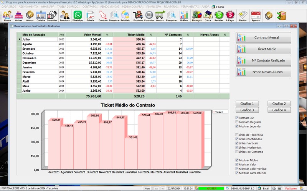
Task: Click the Valor Mensal column header
Action: click(x=84, y=34)
